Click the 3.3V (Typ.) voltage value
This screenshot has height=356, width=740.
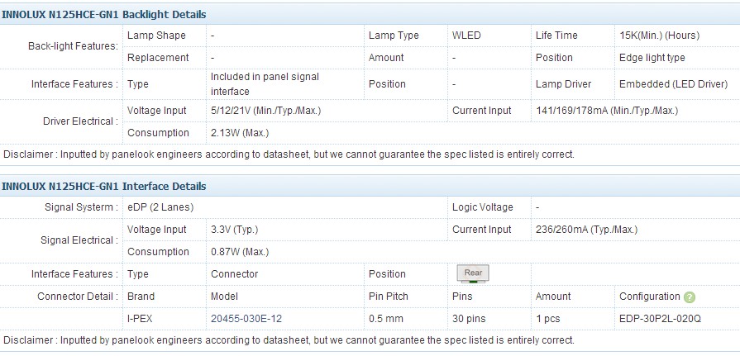click(x=235, y=230)
